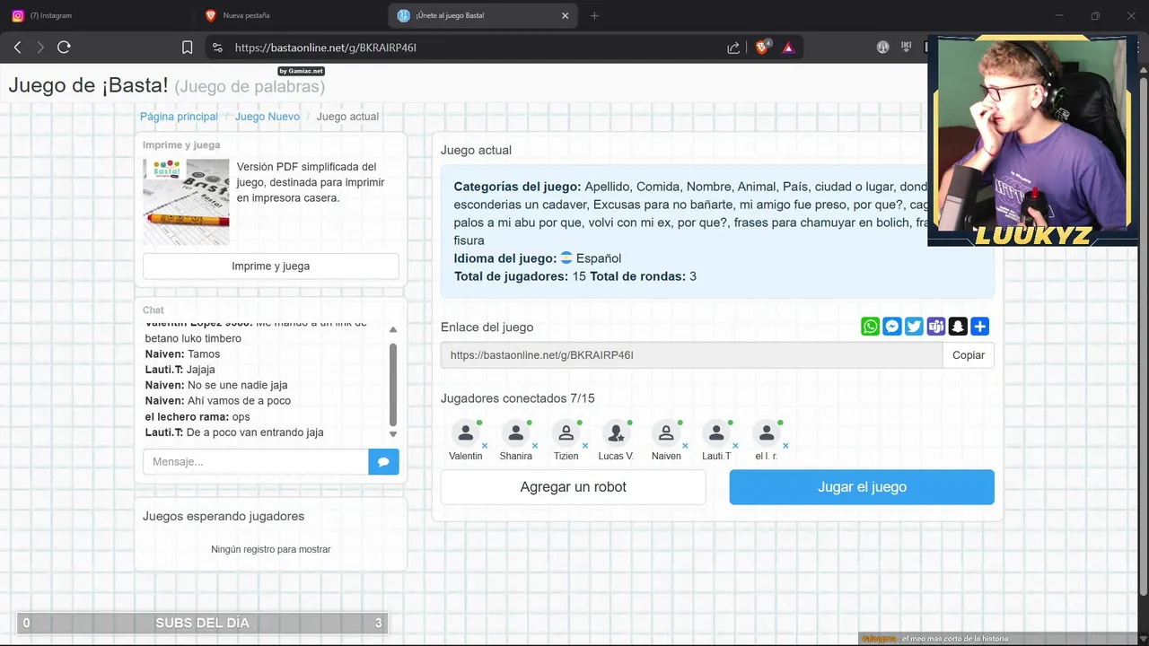Remove player Valentin with x icon
Image resolution: width=1149 pixels, height=646 pixels.
click(x=485, y=445)
